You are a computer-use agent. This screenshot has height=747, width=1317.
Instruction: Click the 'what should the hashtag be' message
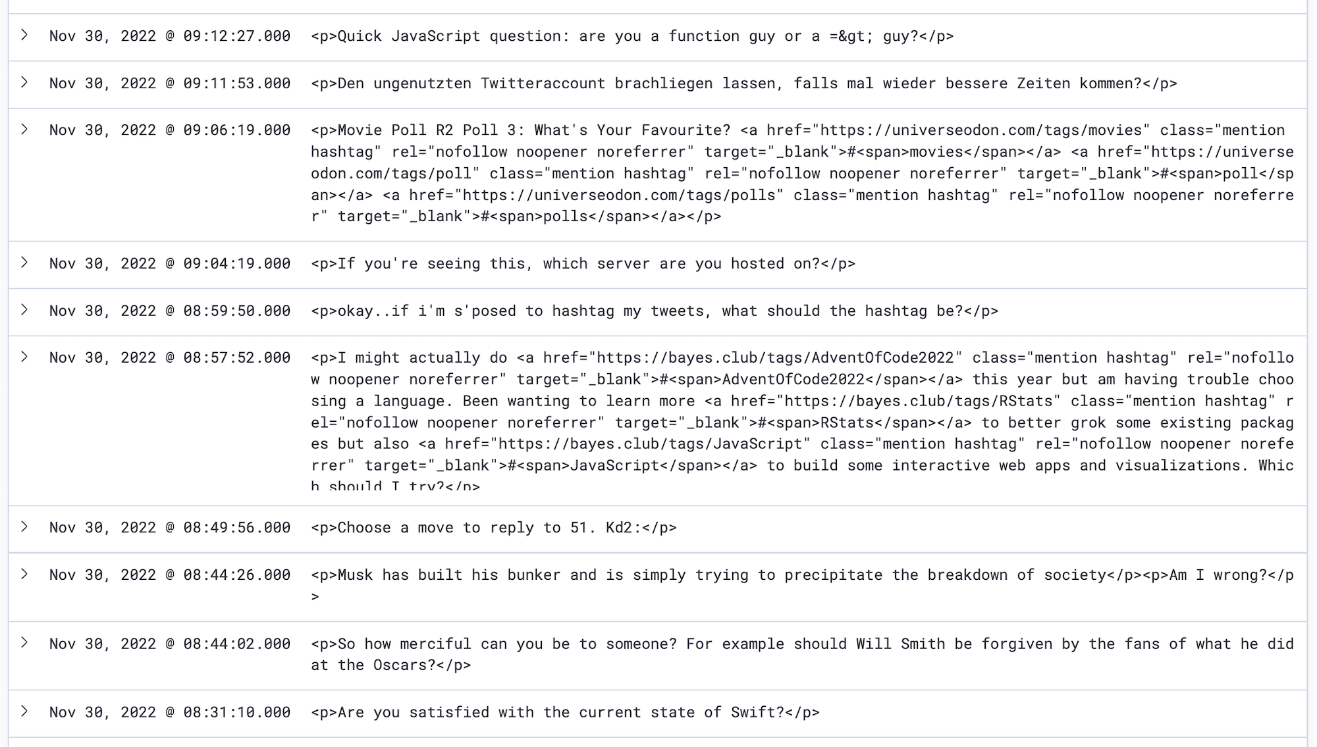click(x=654, y=311)
